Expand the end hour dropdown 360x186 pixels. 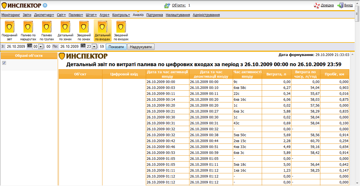pyautogui.click(x=94, y=47)
